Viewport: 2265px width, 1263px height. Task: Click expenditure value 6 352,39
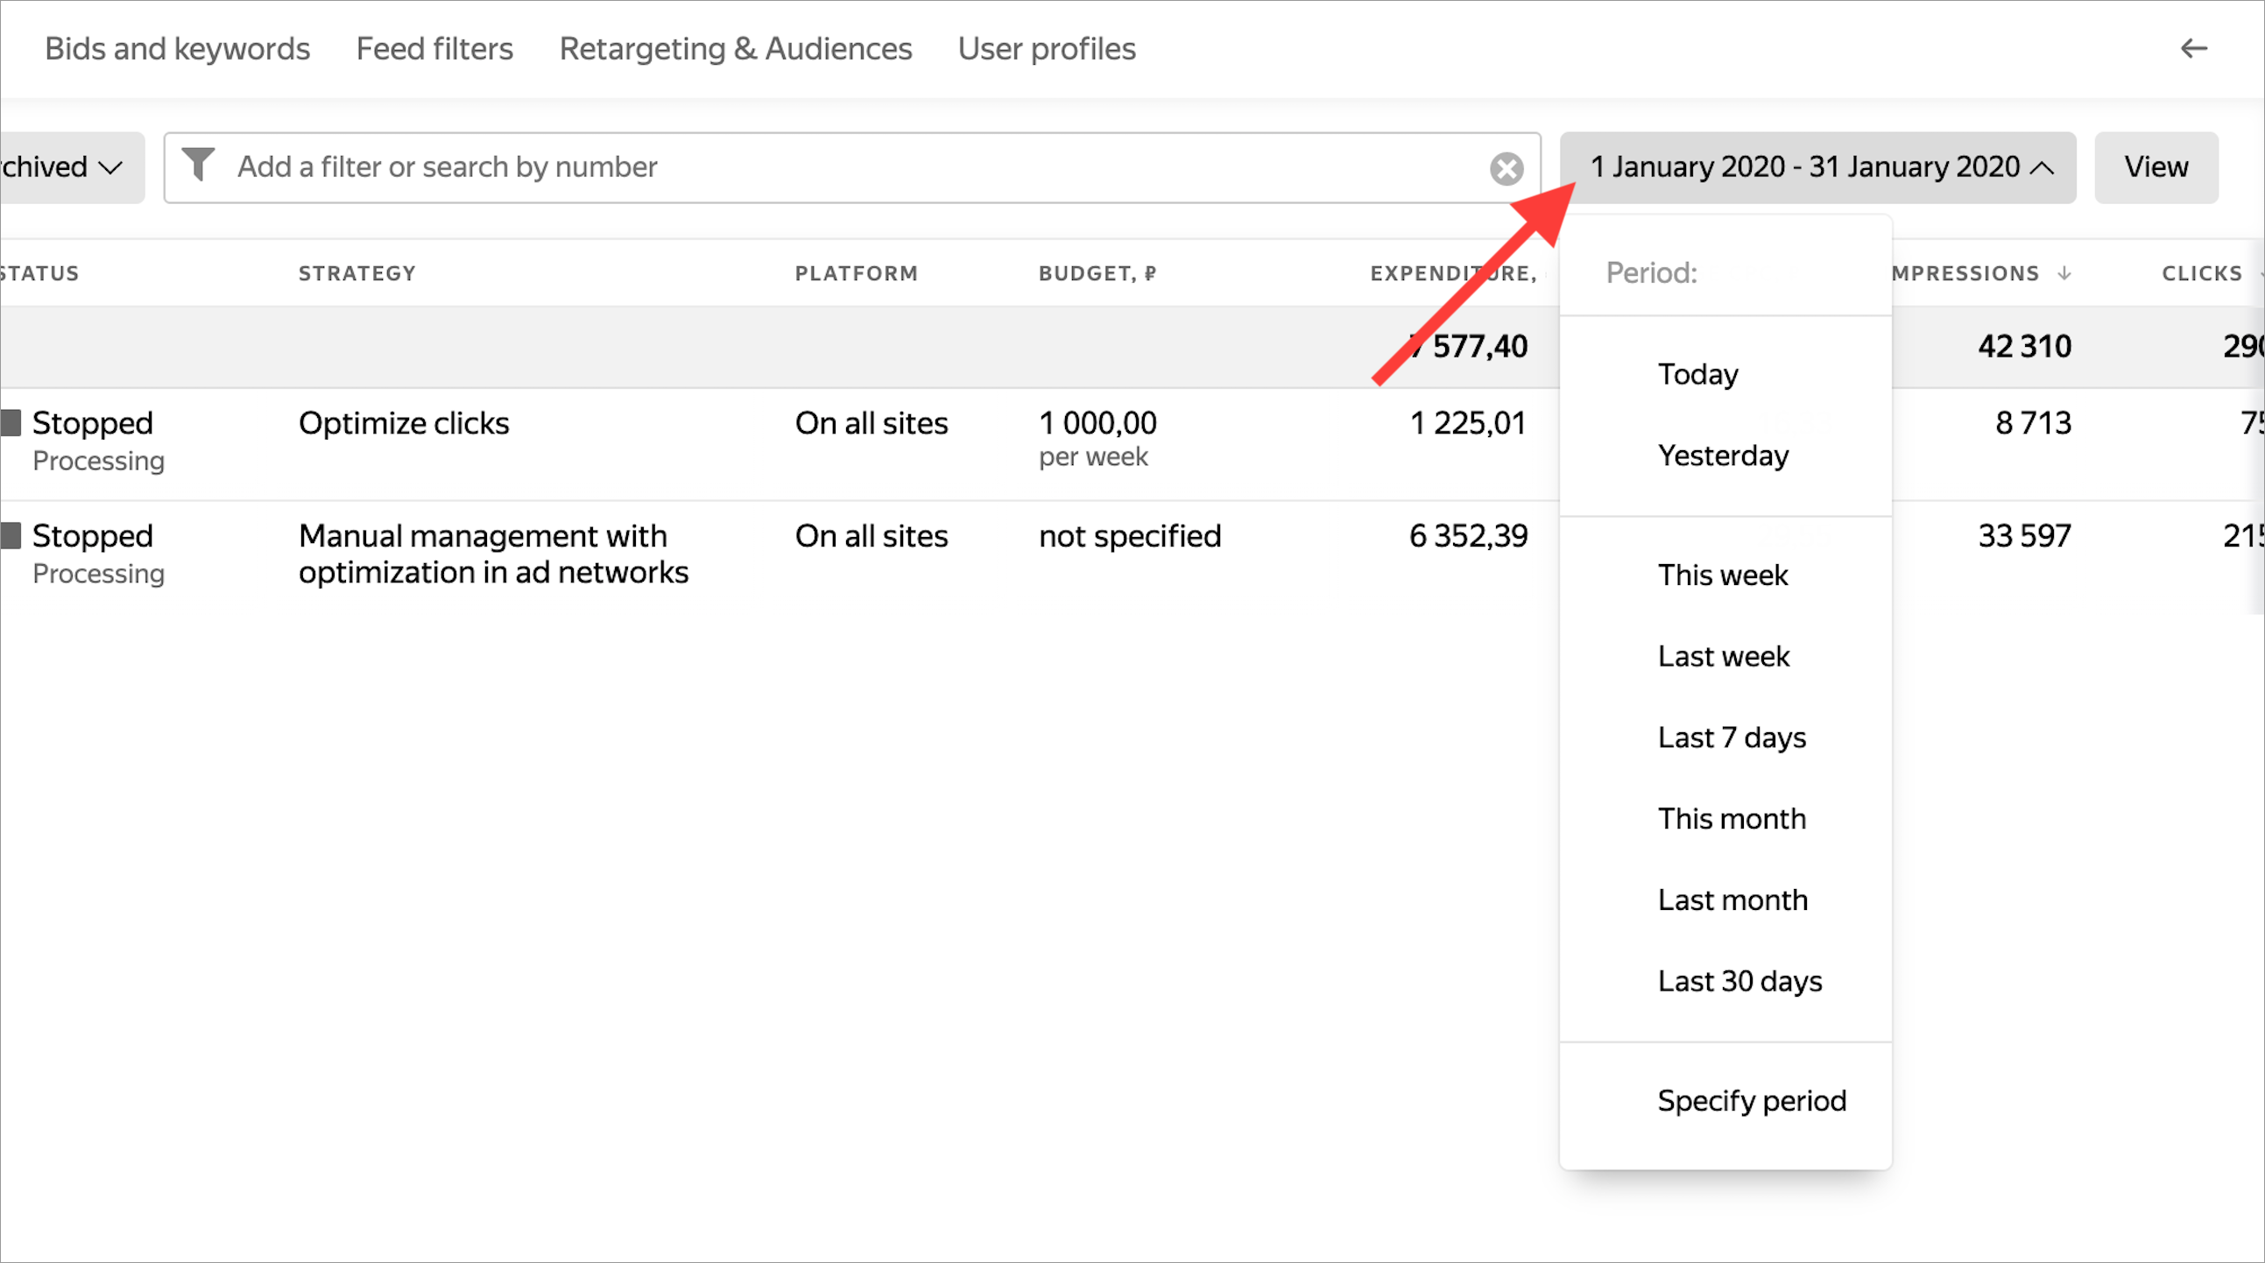point(1468,536)
